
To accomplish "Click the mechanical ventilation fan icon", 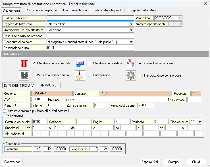I will (24, 75).
